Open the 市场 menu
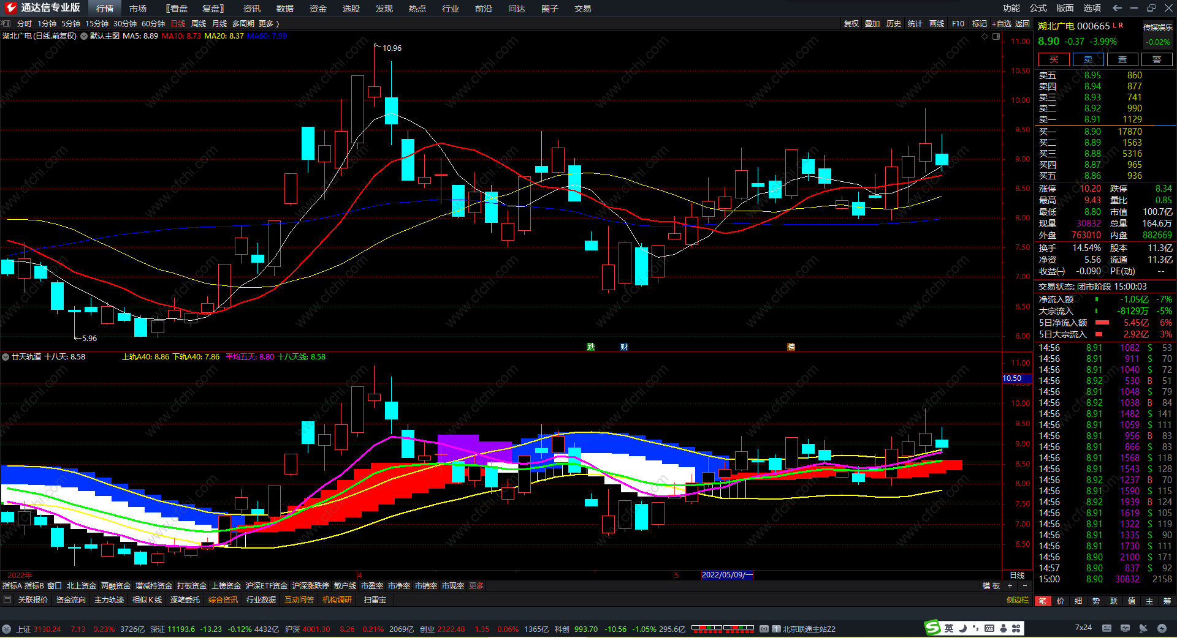This screenshot has width=1177, height=638. [x=138, y=9]
